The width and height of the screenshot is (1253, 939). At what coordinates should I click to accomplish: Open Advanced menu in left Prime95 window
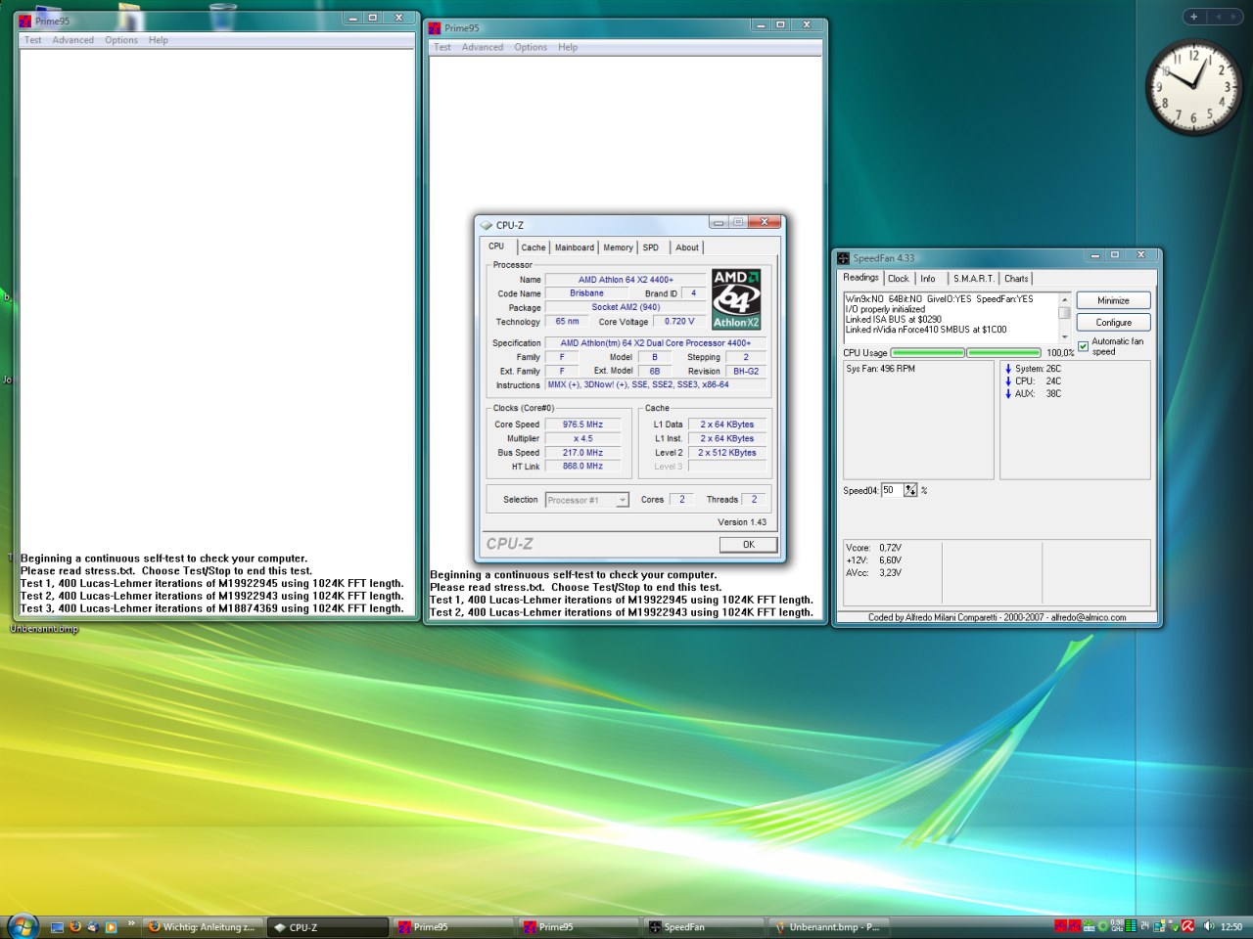point(73,40)
